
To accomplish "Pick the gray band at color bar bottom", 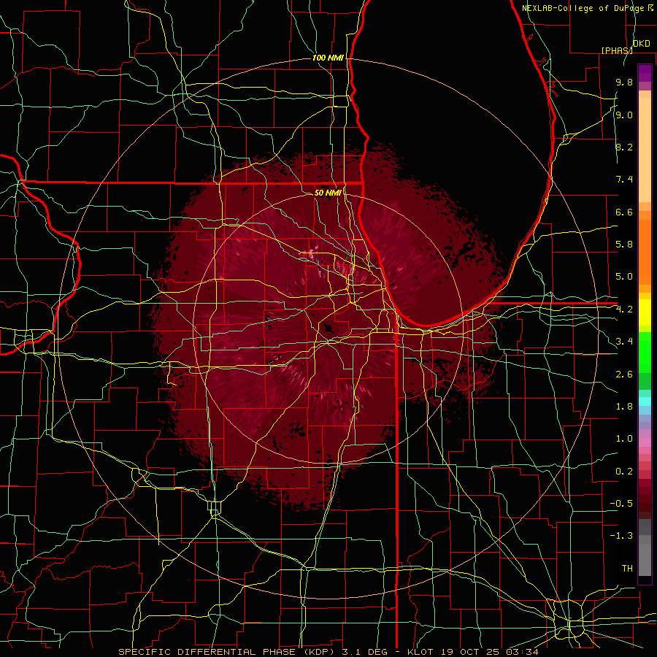I will click(645, 559).
